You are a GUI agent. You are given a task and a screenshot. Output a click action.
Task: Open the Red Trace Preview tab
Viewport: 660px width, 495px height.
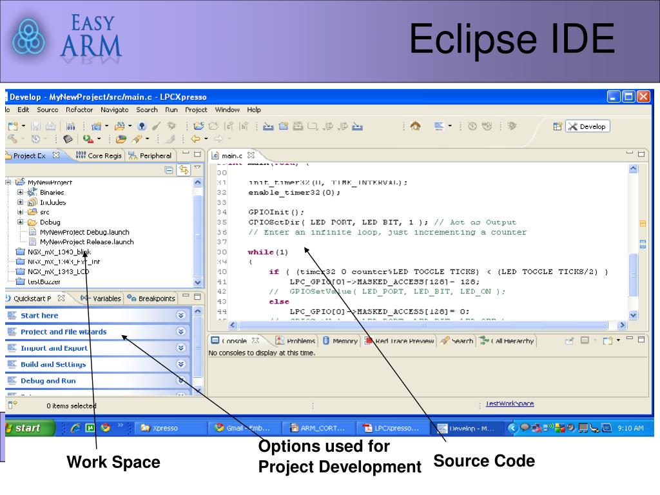click(x=399, y=340)
